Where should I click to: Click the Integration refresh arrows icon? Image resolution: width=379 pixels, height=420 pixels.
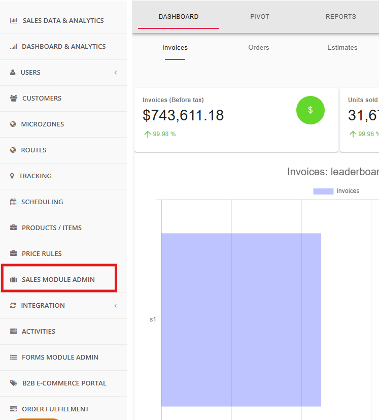(13, 305)
